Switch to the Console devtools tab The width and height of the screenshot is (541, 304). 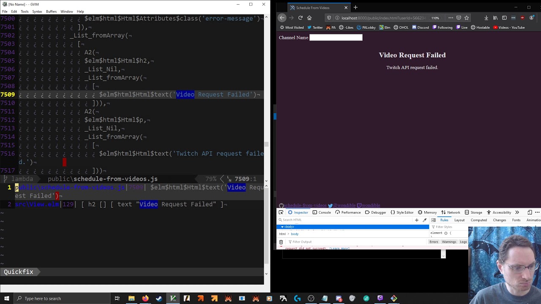click(x=321, y=212)
